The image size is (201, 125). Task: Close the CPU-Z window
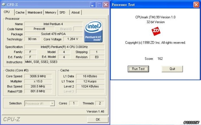[x=106, y=5]
